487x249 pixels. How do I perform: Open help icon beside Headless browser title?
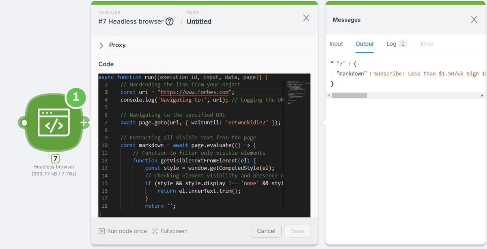coord(170,21)
